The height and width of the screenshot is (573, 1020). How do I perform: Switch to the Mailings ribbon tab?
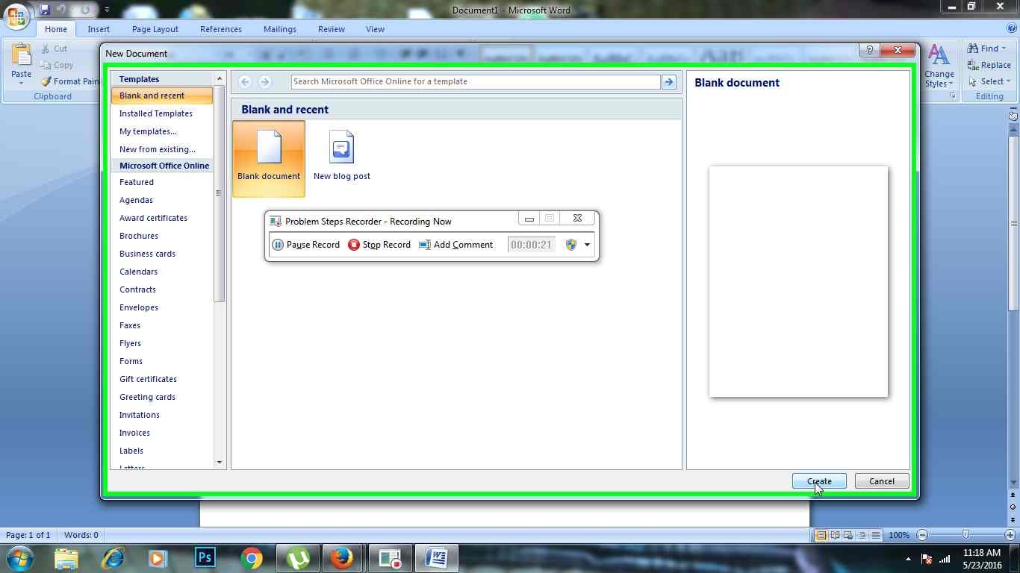279,29
